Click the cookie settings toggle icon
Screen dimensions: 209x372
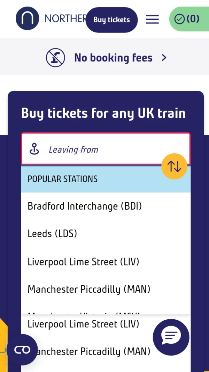(22, 350)
